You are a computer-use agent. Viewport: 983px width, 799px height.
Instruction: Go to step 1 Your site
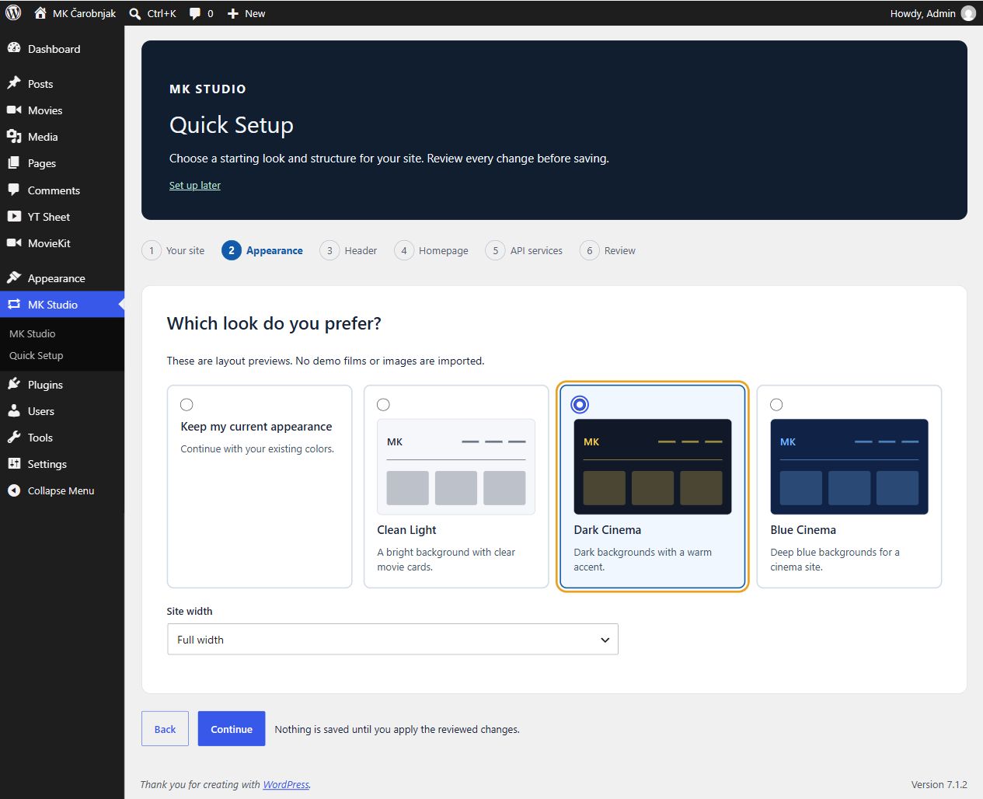point(173,250)
